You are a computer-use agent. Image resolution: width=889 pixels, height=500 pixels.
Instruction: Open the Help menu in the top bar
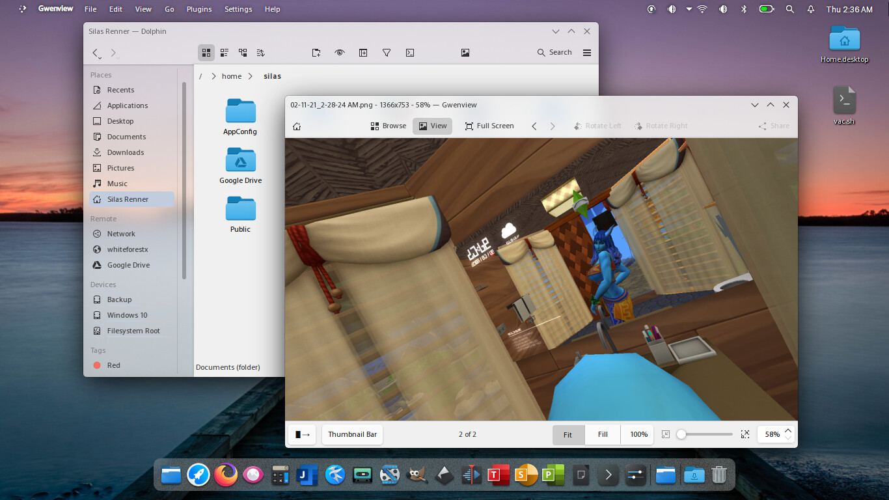272,9
